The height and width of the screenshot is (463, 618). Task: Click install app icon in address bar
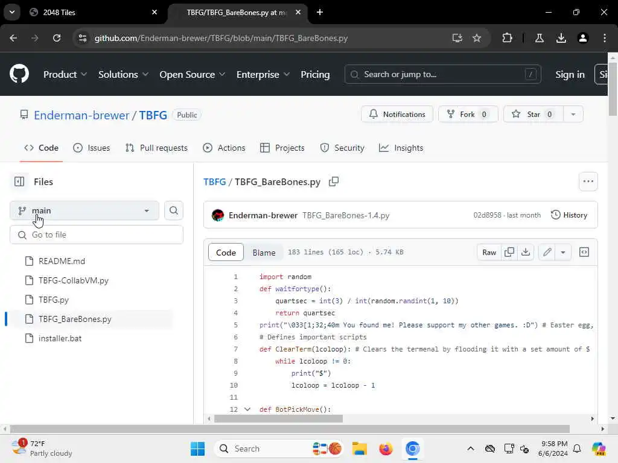click(457, 38)
